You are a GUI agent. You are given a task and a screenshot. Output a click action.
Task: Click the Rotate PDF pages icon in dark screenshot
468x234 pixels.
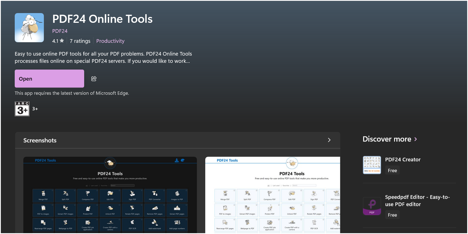[132, 210]
